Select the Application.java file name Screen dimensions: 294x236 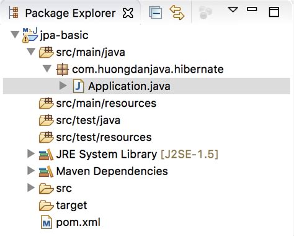tap(129, 86)
